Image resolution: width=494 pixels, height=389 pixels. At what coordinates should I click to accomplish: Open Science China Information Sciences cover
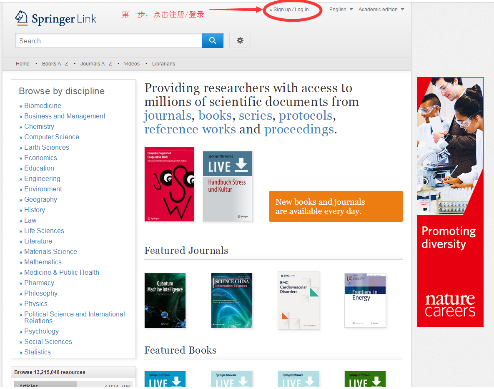pos(232,300)
